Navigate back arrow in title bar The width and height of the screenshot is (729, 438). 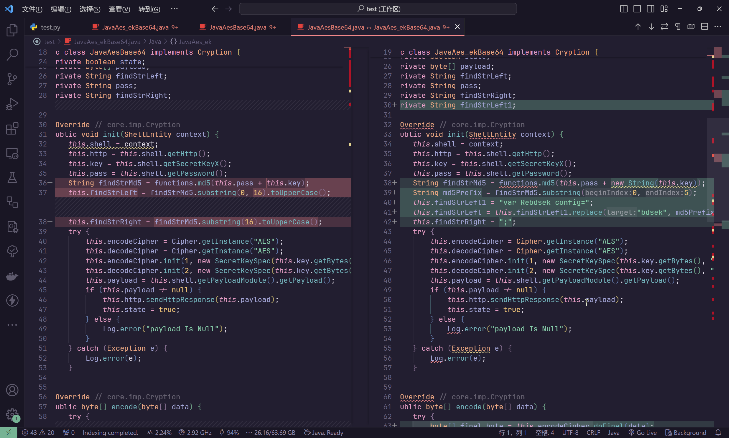pyautogui.click(x=215, y=9)
